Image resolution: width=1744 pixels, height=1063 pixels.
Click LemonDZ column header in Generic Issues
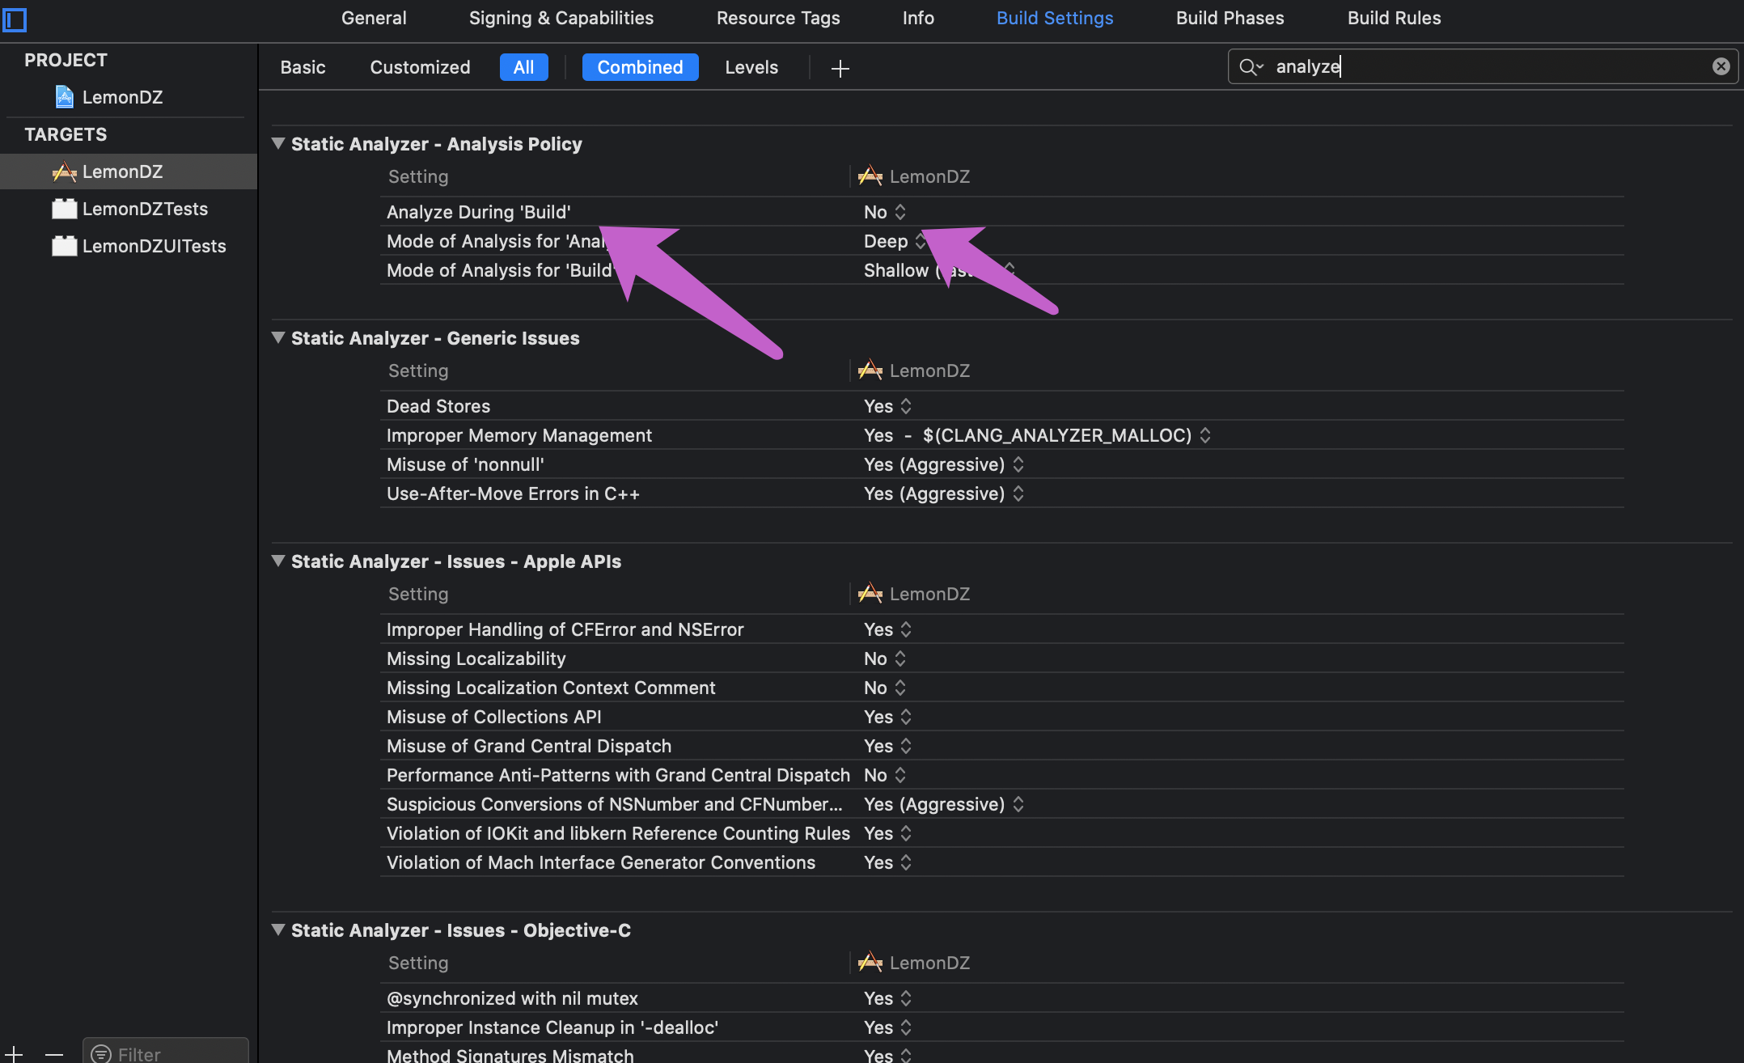tap(914, 371)
